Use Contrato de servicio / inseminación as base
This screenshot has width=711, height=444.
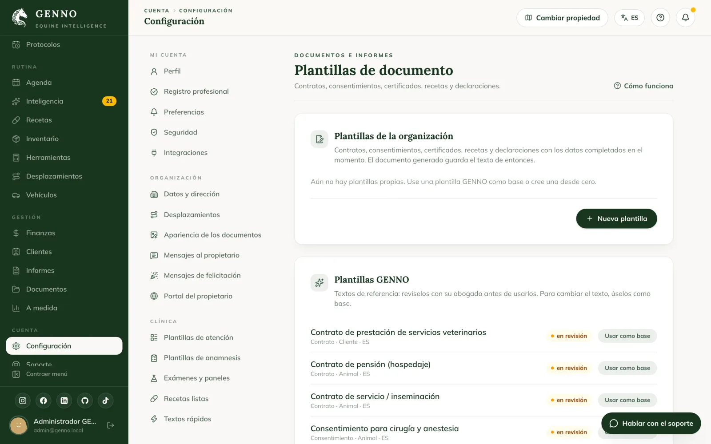(627, 400)
